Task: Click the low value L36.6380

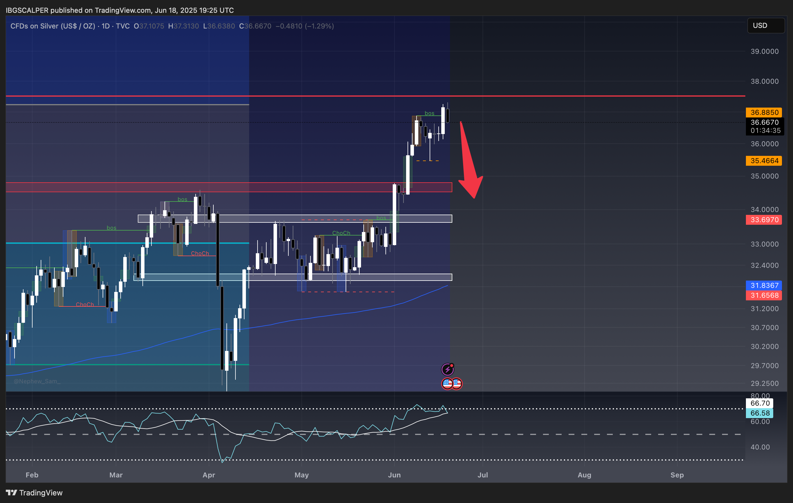Action: click(219, 26)
